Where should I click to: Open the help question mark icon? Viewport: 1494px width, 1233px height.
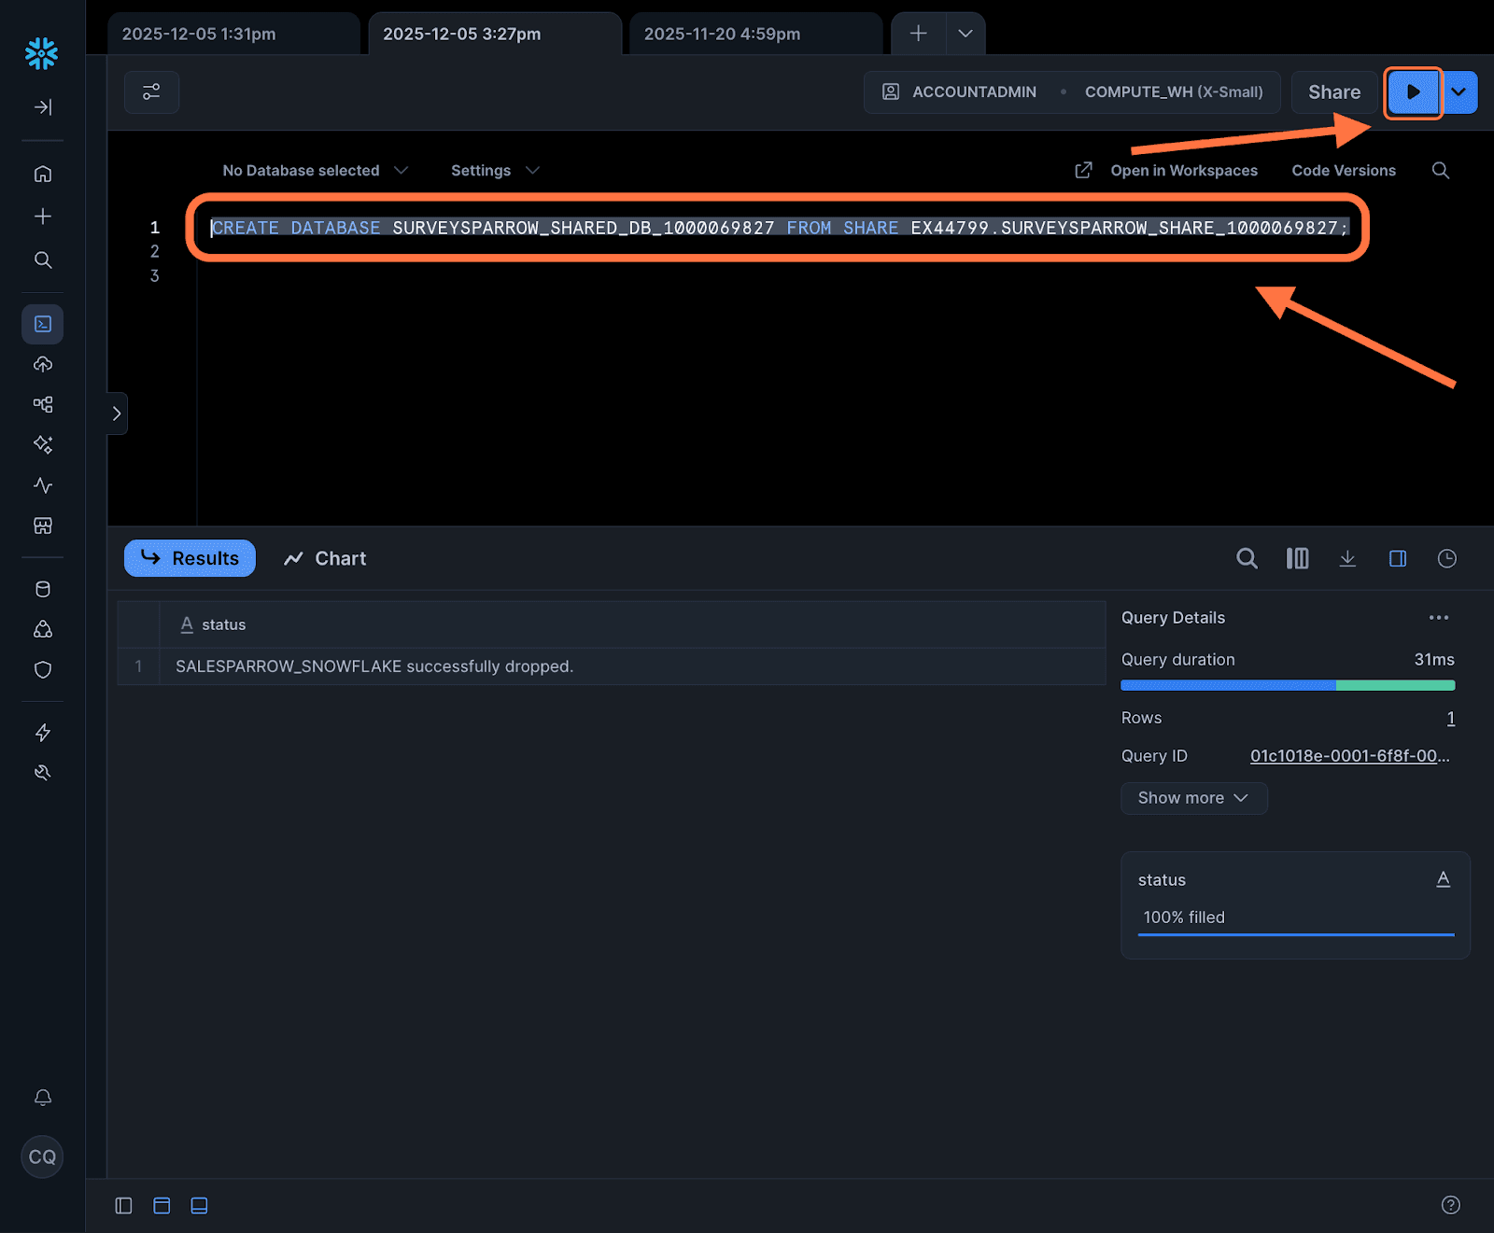point(1450,1205)
